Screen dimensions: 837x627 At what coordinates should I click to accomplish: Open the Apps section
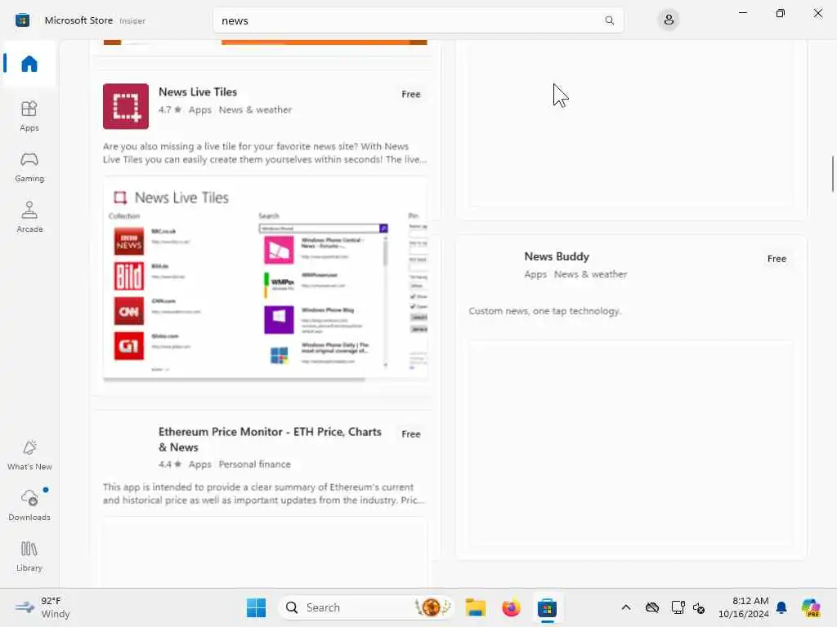(29, 116)
